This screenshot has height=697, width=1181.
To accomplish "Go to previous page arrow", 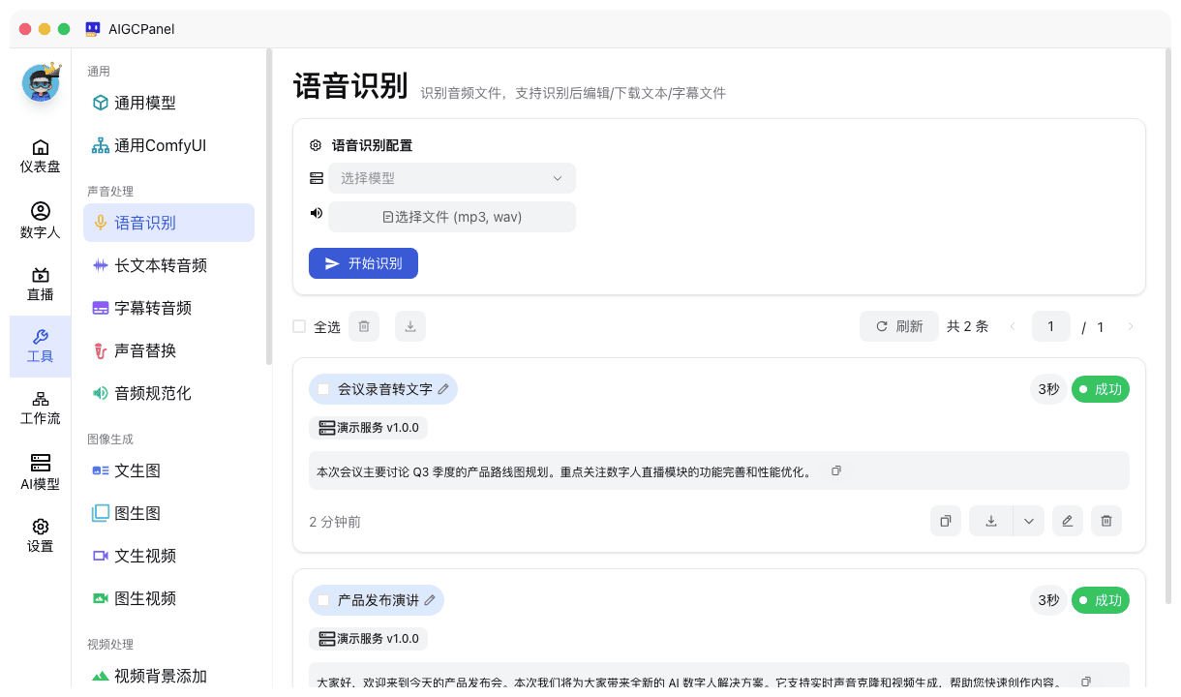I will pos(1013,327).
